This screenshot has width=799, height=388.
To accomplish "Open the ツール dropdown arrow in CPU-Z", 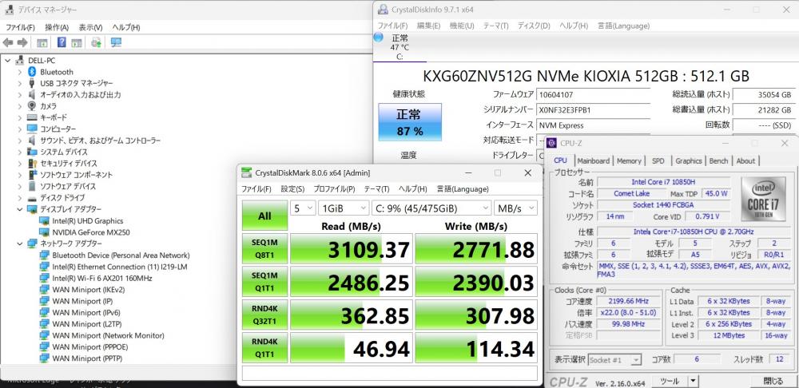I will [x=693, y=381].
